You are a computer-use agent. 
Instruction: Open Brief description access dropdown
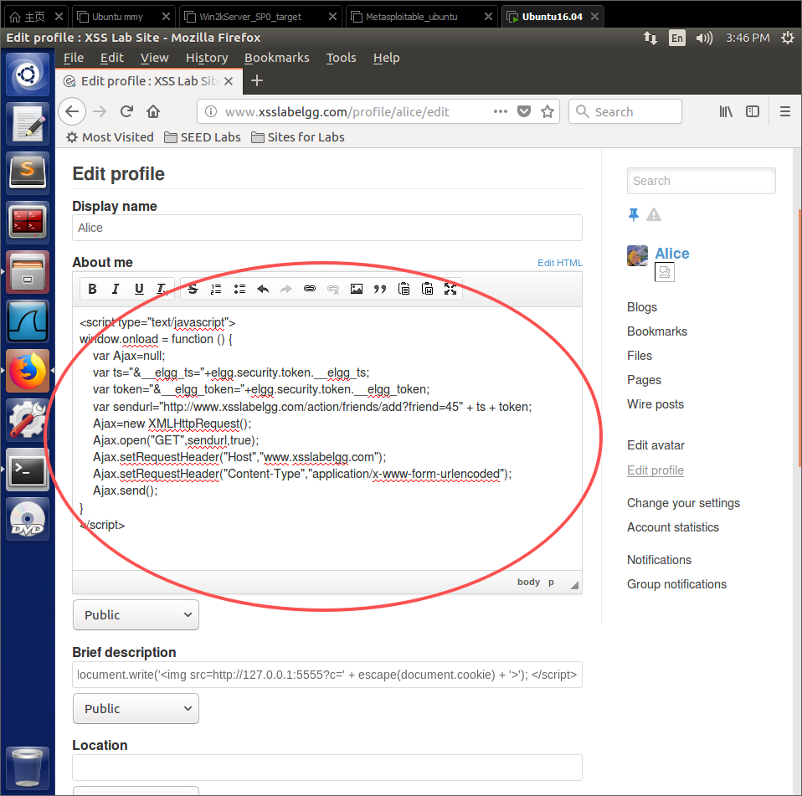136,709
